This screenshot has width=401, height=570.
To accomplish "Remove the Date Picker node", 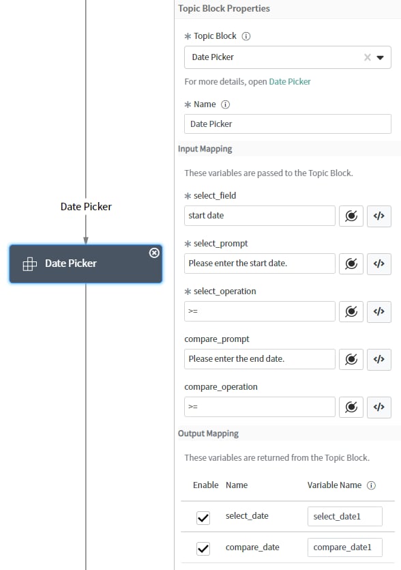I will click(x=154, y=253).
